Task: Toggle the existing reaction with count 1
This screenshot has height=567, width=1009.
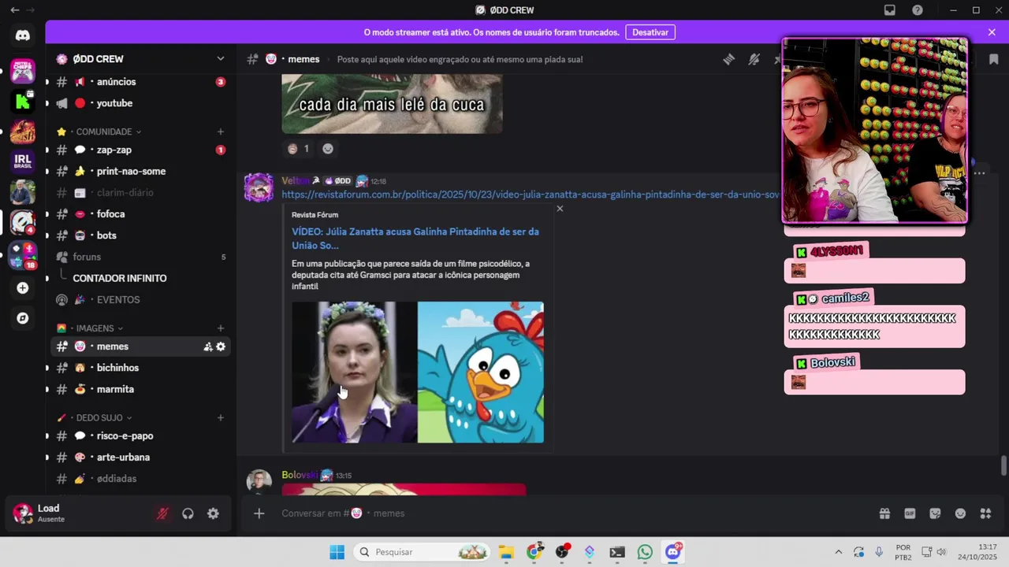Action: coord(299,149)
